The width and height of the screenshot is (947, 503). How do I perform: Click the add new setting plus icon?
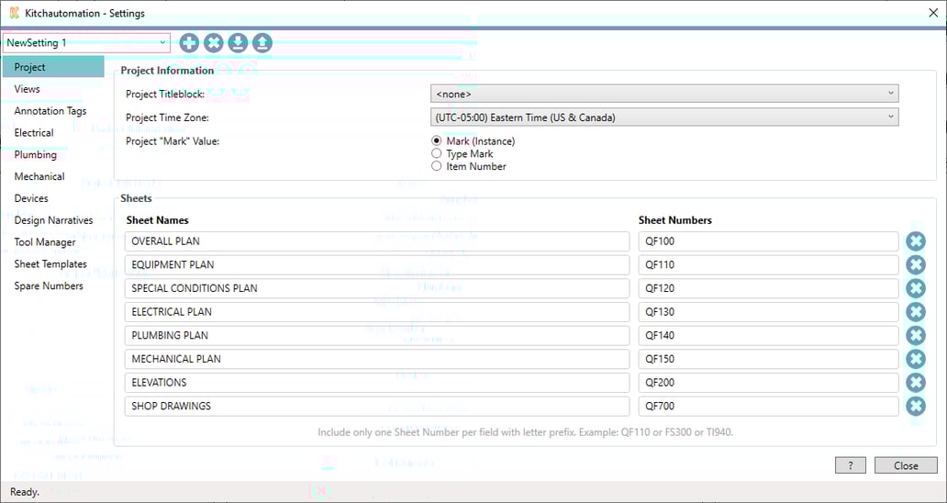tap(189, 43)
